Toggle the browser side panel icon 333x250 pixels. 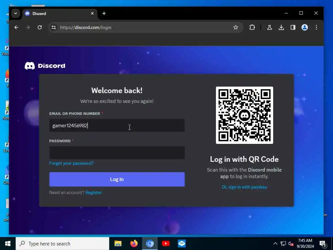tap(293, 27)
